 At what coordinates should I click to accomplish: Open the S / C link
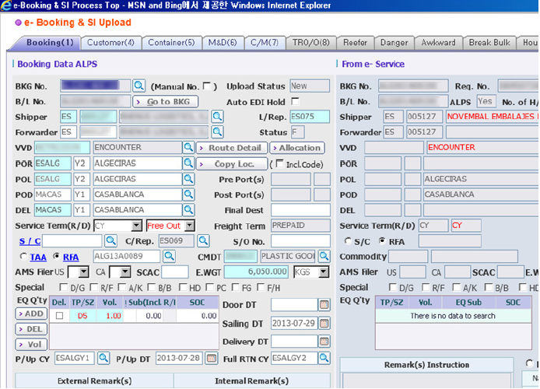[30, 241]
